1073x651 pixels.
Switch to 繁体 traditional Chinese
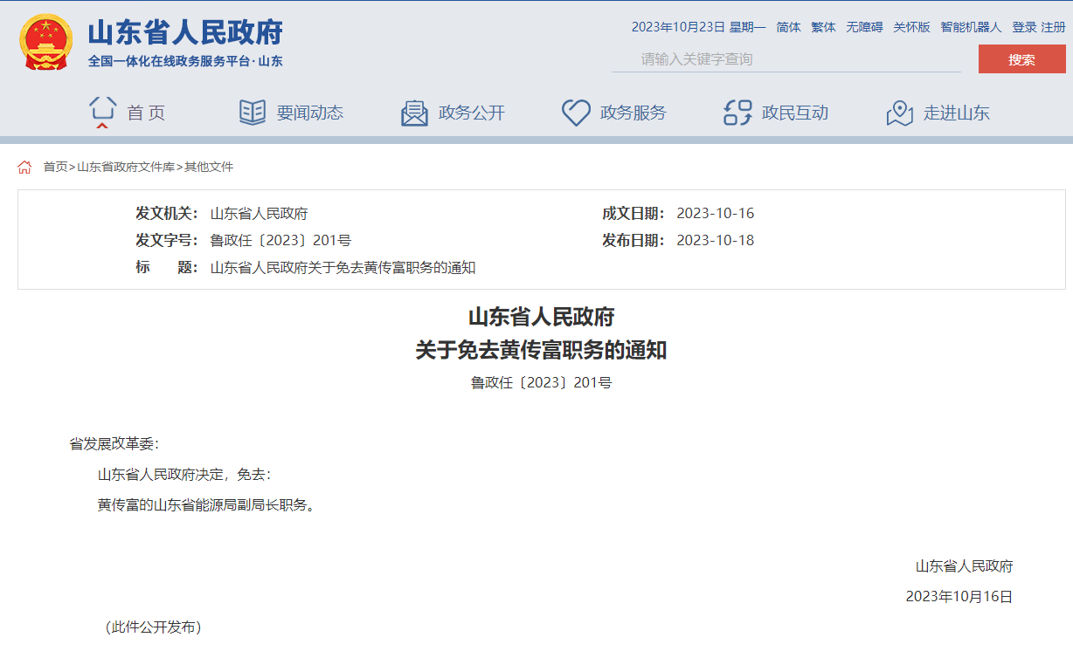click(x=823, y=27)
